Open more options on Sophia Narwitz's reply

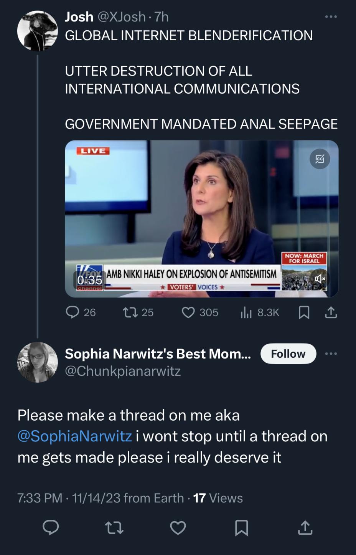click(331, 353)
